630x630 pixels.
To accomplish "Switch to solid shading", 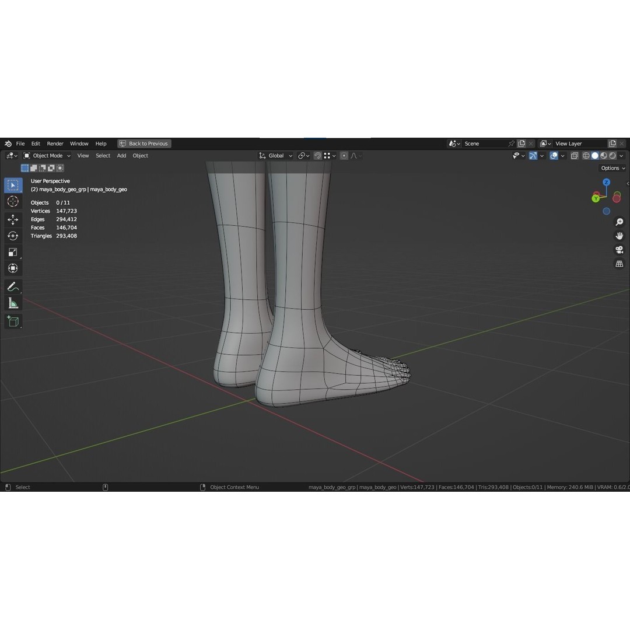I will point(595,156).
